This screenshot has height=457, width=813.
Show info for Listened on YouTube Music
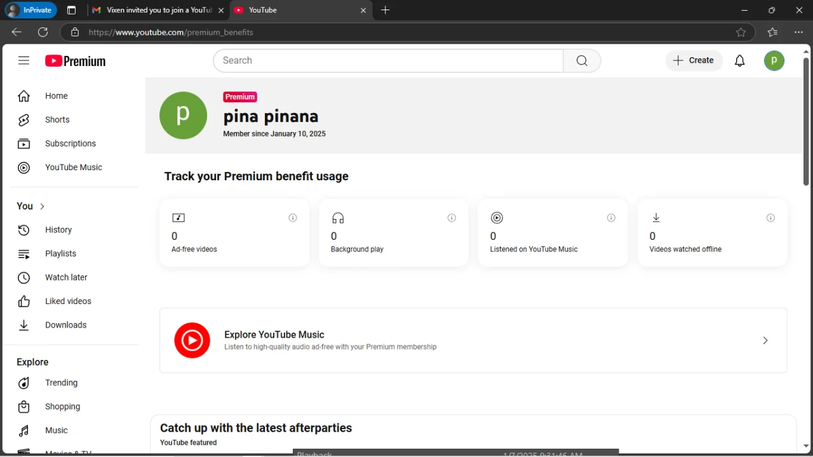(611, 218)
